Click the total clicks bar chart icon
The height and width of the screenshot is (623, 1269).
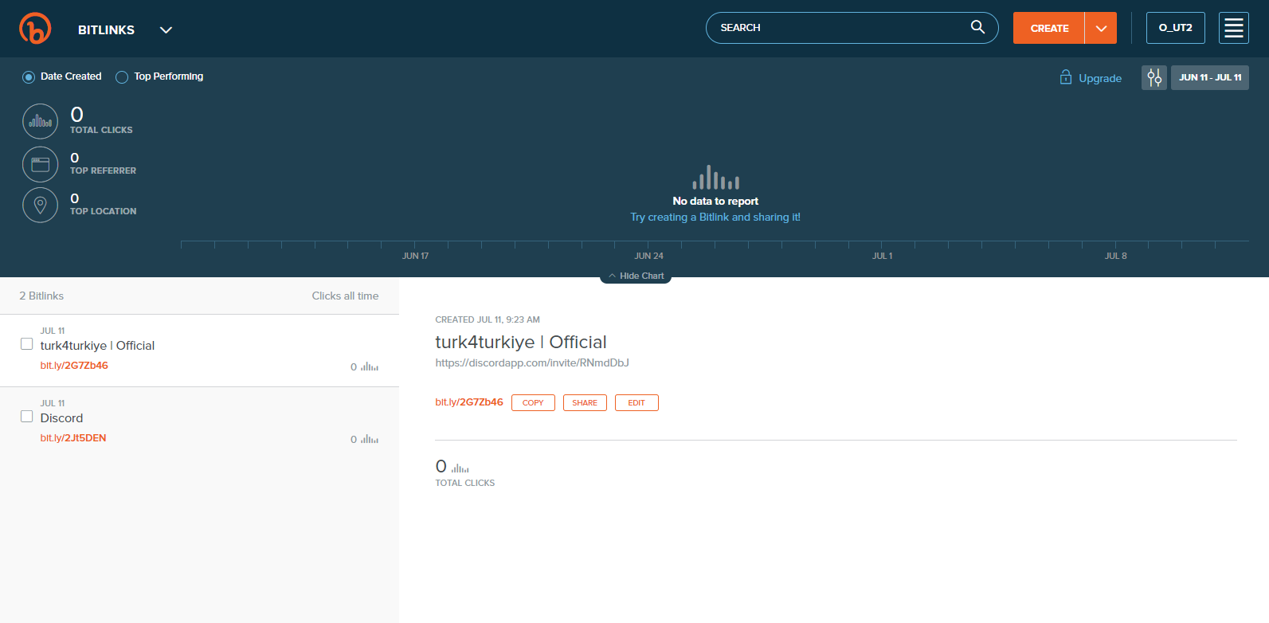click(x=41, y=121)
